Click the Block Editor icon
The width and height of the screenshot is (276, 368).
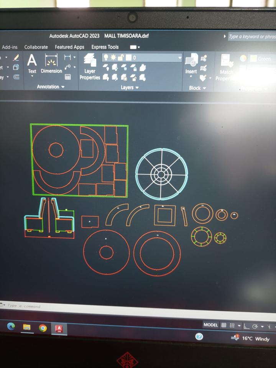pos(204,68)
